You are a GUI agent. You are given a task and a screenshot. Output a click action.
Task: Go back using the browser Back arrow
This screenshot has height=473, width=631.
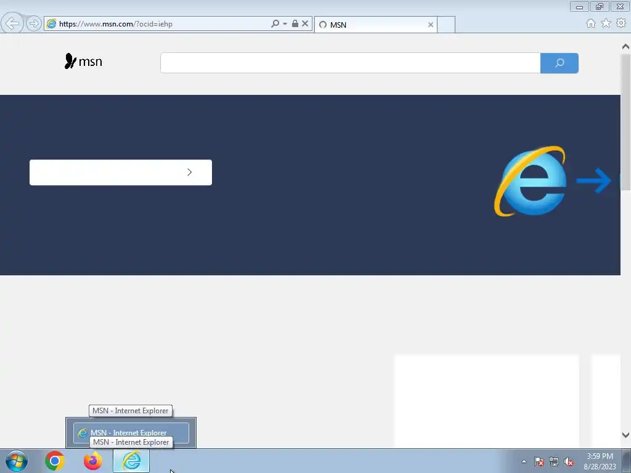coord(12,23)
